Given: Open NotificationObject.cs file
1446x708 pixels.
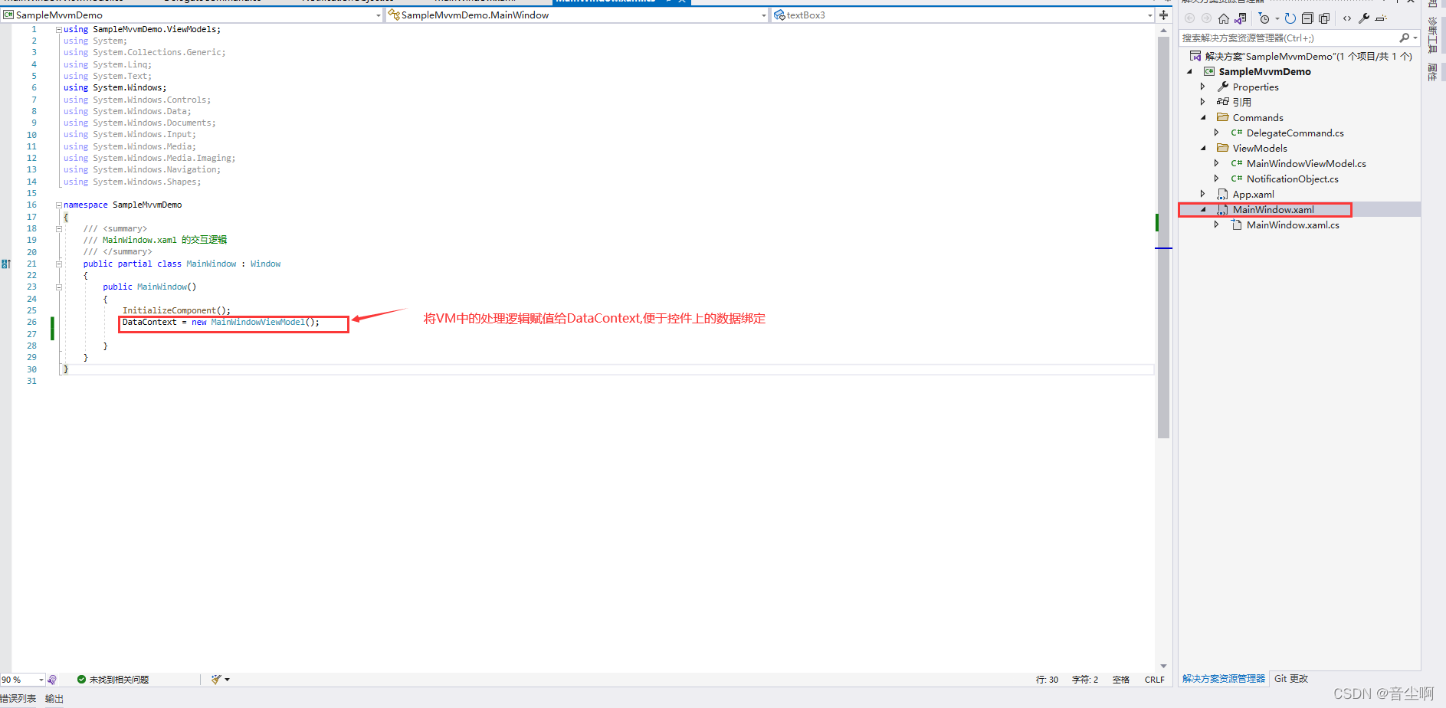Looking at the screenshot, I should 1292,179.
